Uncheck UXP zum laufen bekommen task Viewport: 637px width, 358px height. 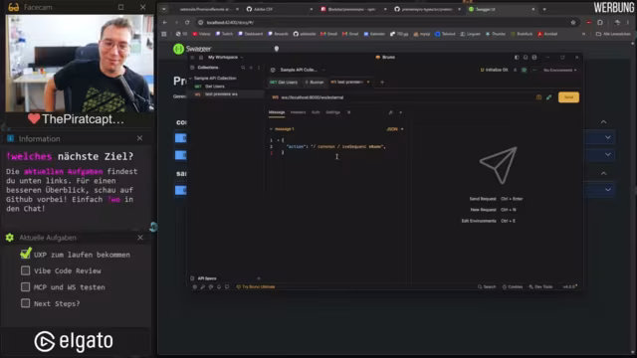tap(25, 255)
